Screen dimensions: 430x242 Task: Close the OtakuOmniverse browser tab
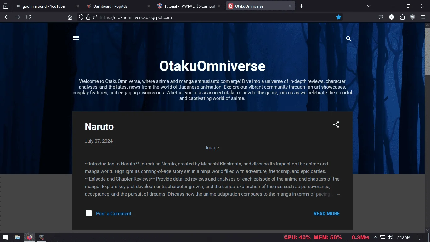pyautogui.click(x=290, y=6)
